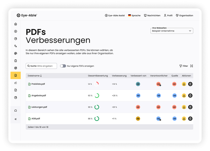Viewport: 210px width, 151px height.
Task: Click the Eye-Able logo
Action: coord(27,15)
